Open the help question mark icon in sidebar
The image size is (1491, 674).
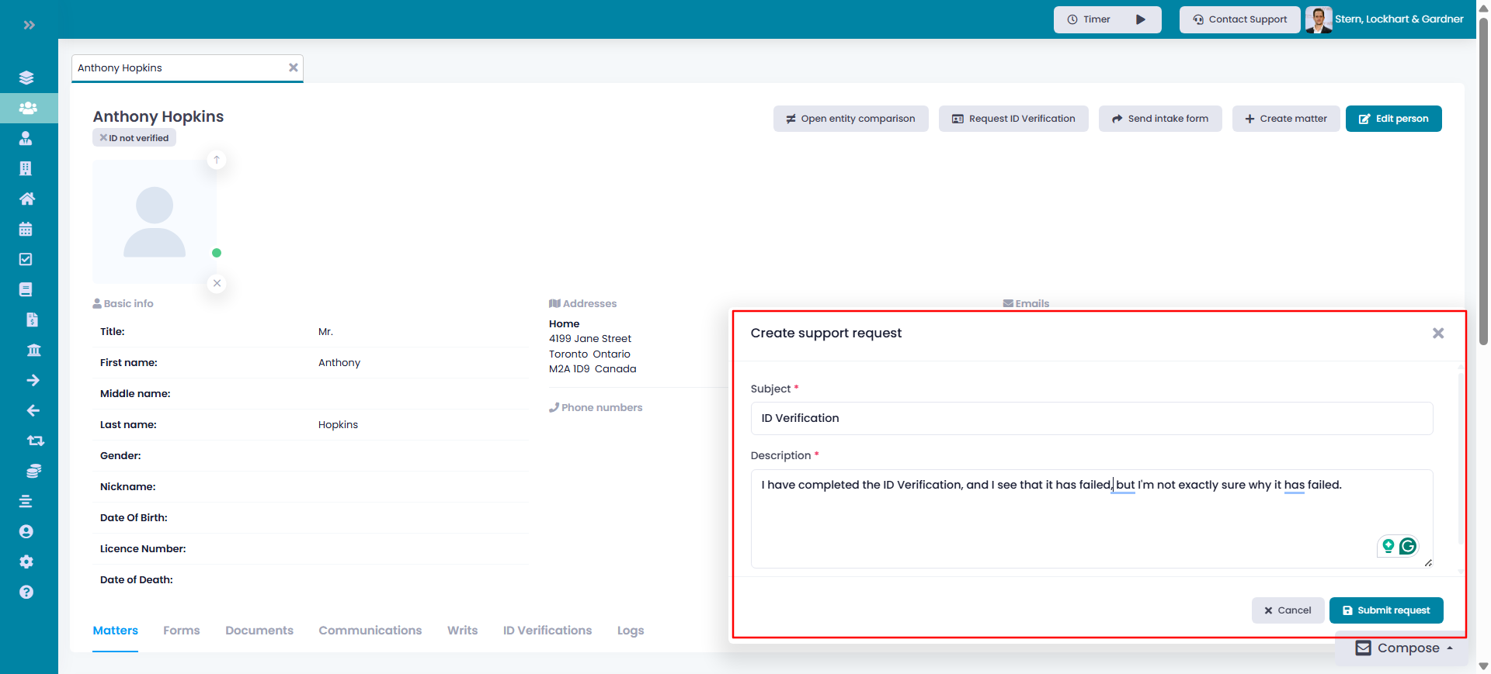click(26, 592)
